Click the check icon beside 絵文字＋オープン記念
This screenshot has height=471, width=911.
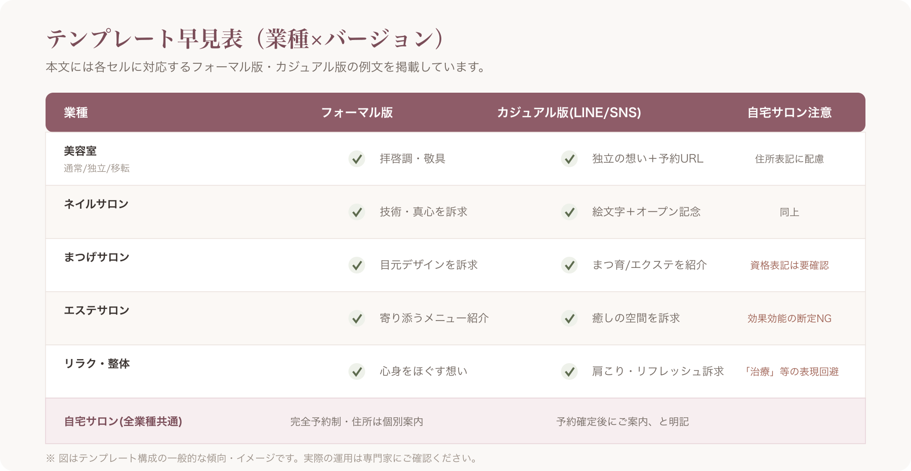569,212
